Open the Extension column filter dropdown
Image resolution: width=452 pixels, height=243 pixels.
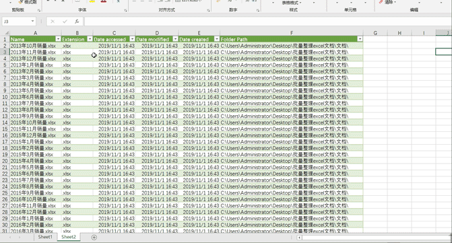90,39
